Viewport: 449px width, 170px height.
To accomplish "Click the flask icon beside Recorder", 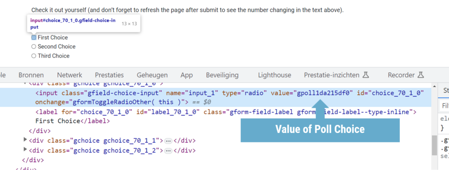I will point(420,75).
